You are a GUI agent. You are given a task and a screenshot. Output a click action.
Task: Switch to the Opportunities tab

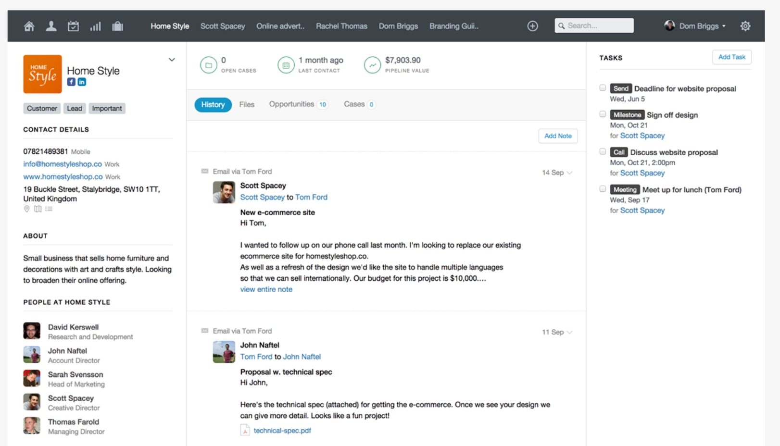[x=291, y=104]
